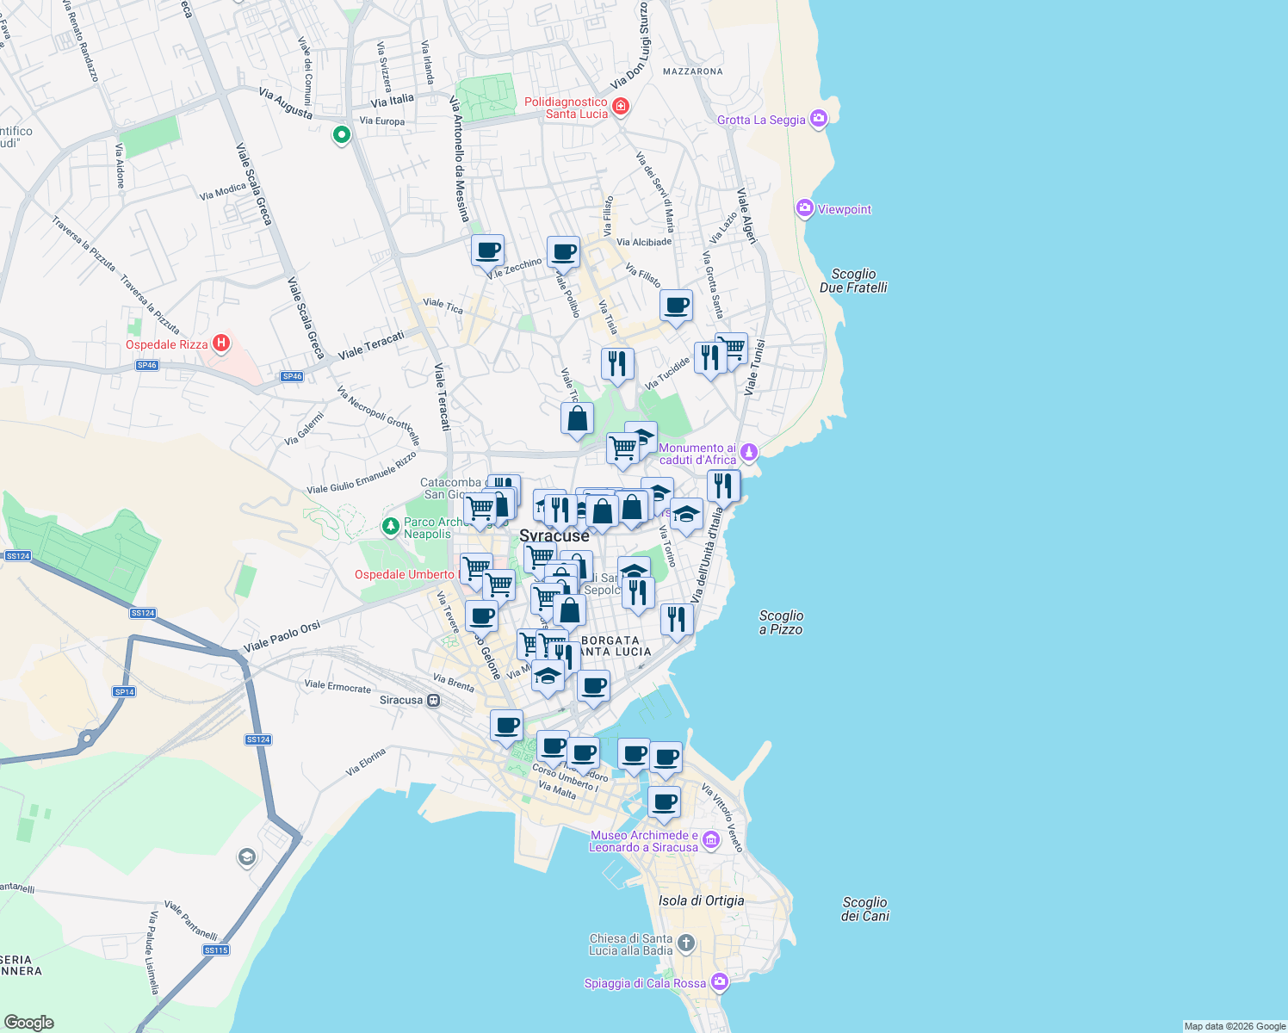Click the Monumento ai caduti d'Africa marker
The width and height of the screenshot is (1288, 1033).
749,451
